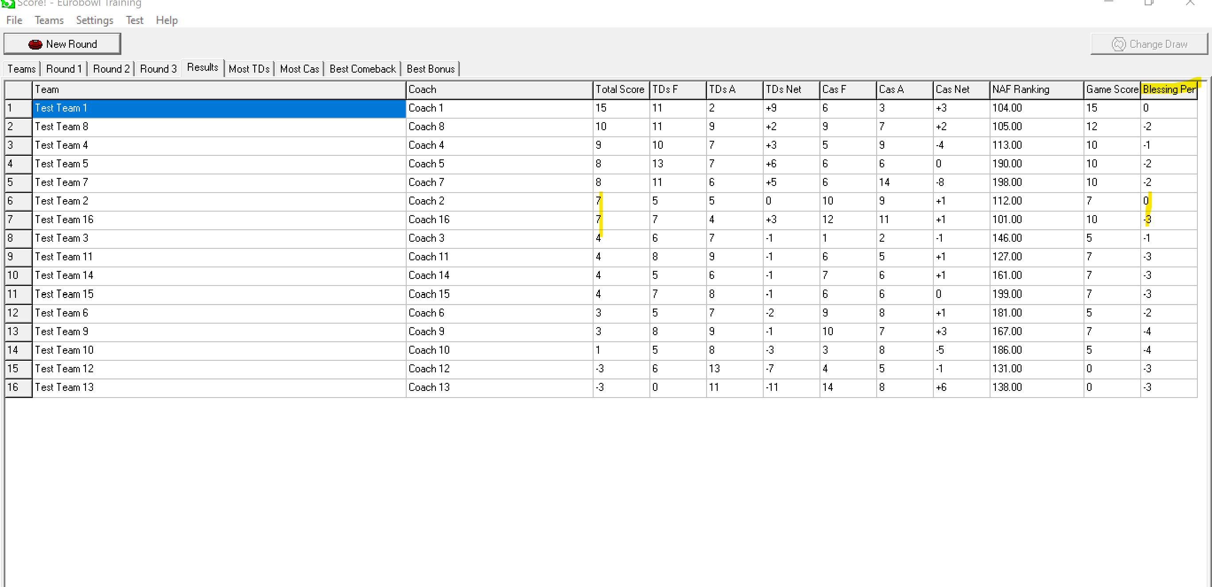Click the Game Score column header
The height and width of the screenshot is (587, 1212).
coord(1112,89)
